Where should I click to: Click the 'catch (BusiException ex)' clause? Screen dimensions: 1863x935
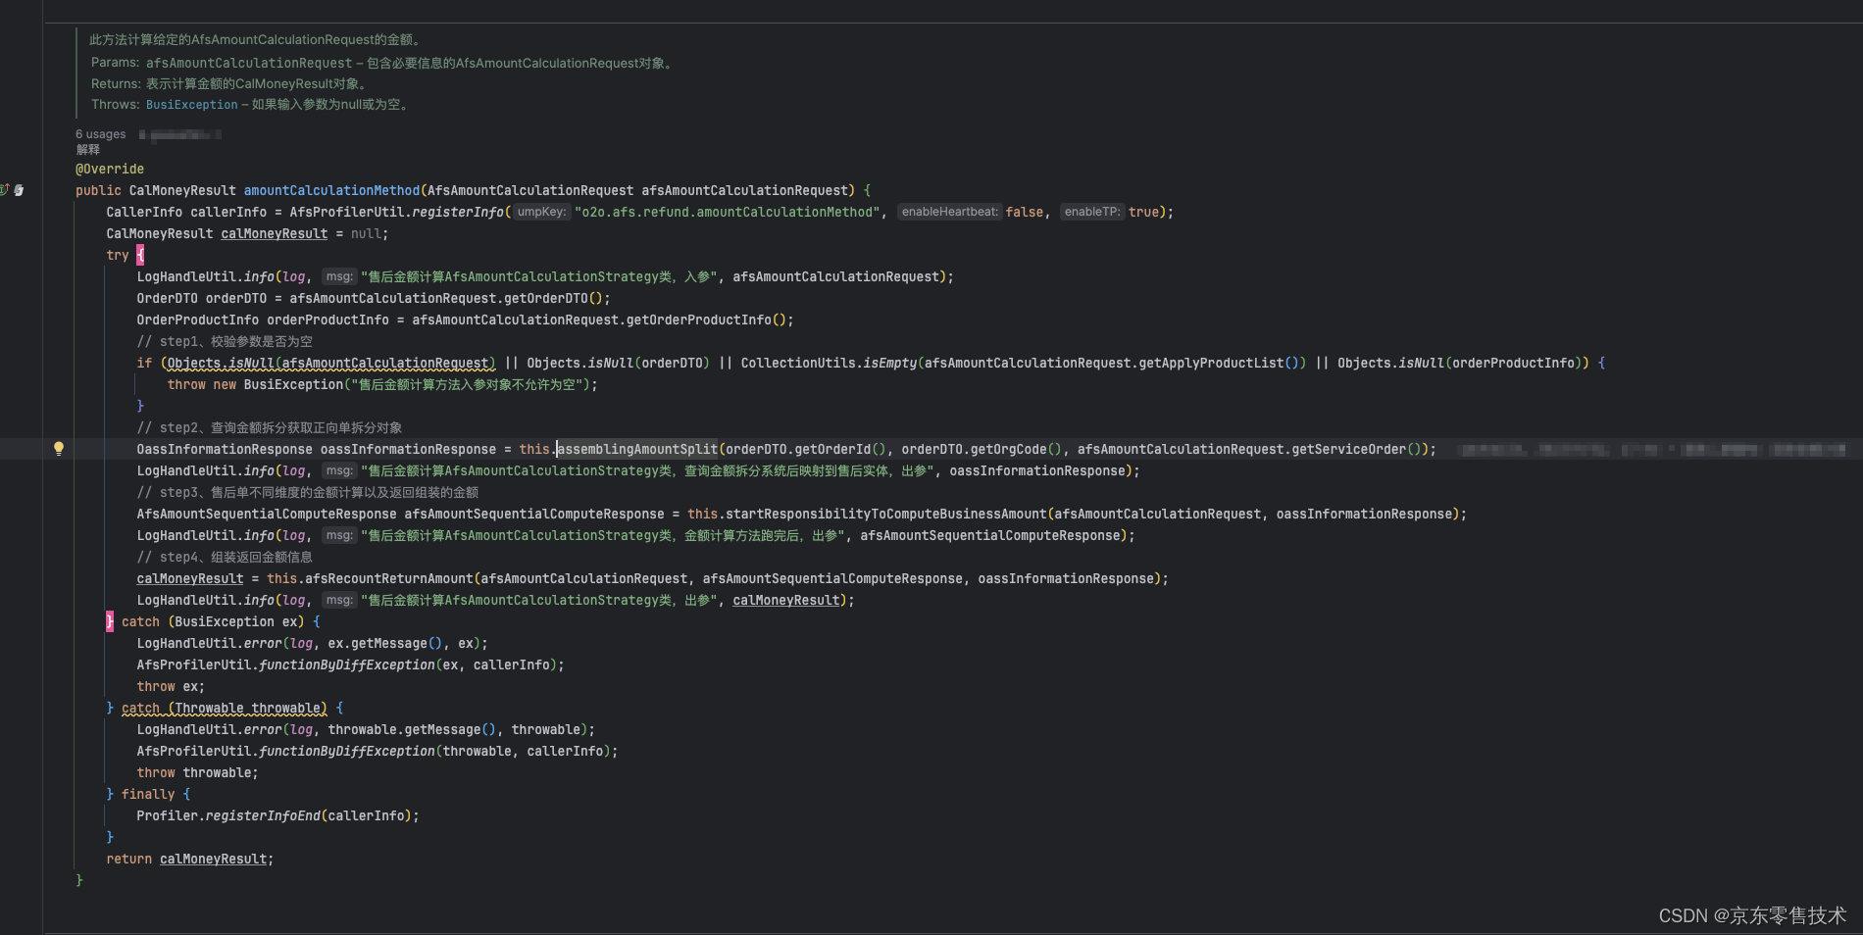(x=213, y=621)
